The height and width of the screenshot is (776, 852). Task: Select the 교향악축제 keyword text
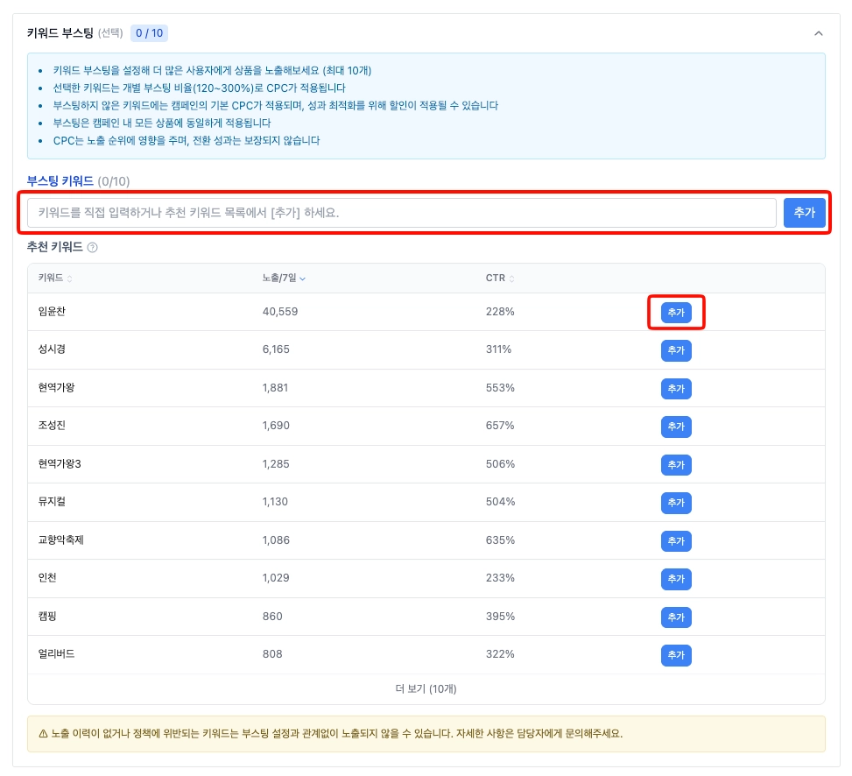(x=61, y=540)
